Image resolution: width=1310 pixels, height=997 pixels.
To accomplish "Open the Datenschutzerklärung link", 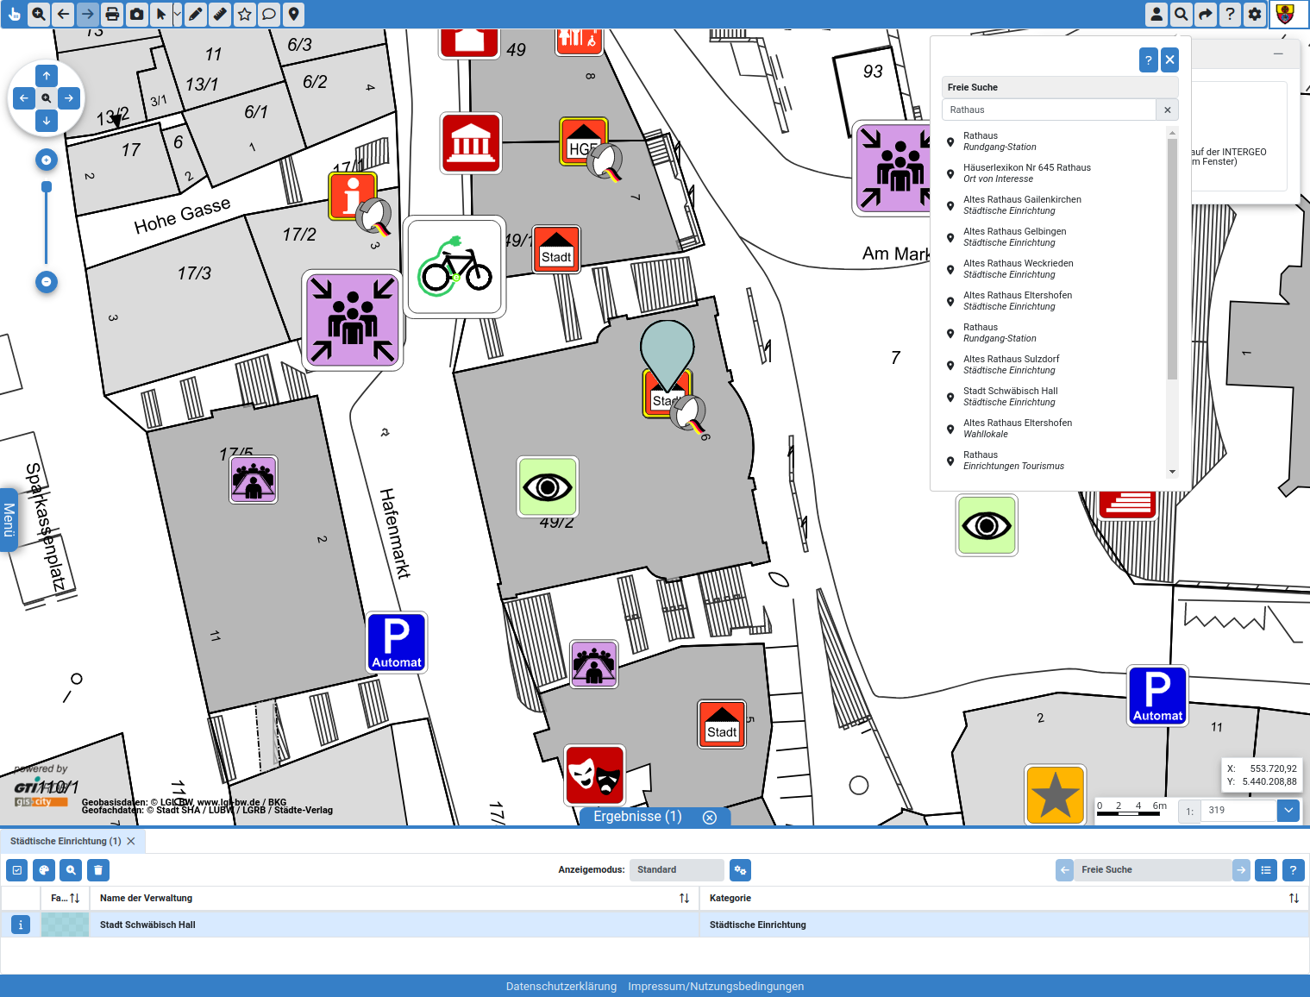I will tap(561, 986).
